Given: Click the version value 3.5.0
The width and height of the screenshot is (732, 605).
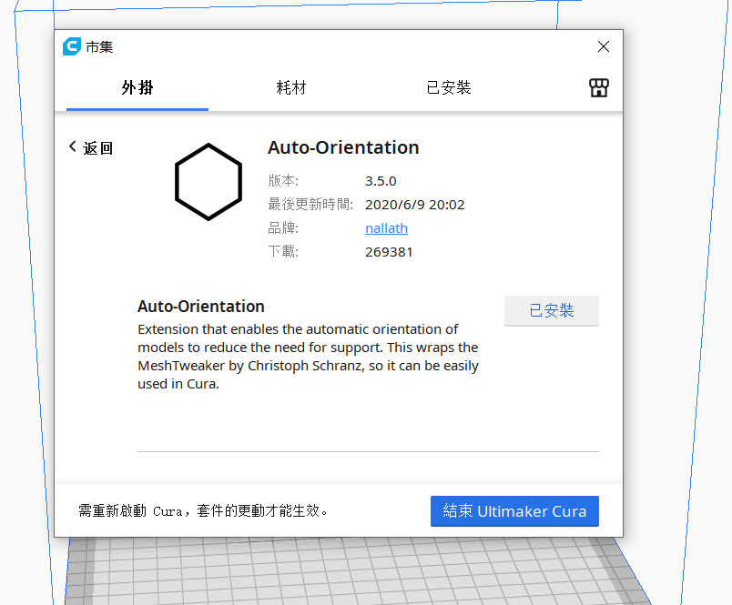Looking at the screenshot, I should point(381,181).
